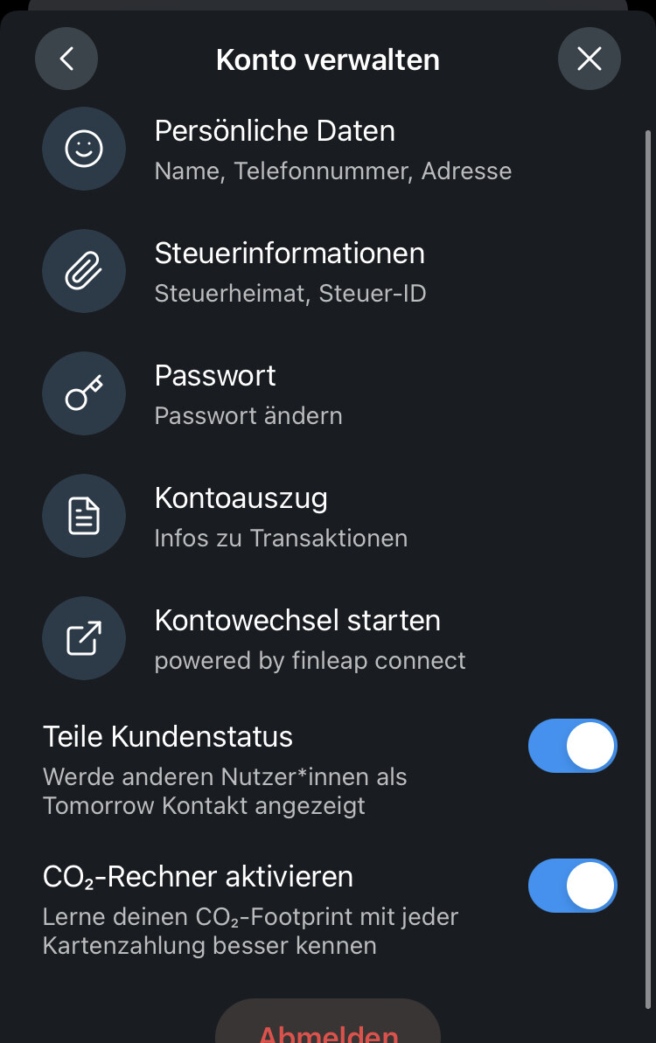Tap the smiley icon for Persönliche Daten

84,149
